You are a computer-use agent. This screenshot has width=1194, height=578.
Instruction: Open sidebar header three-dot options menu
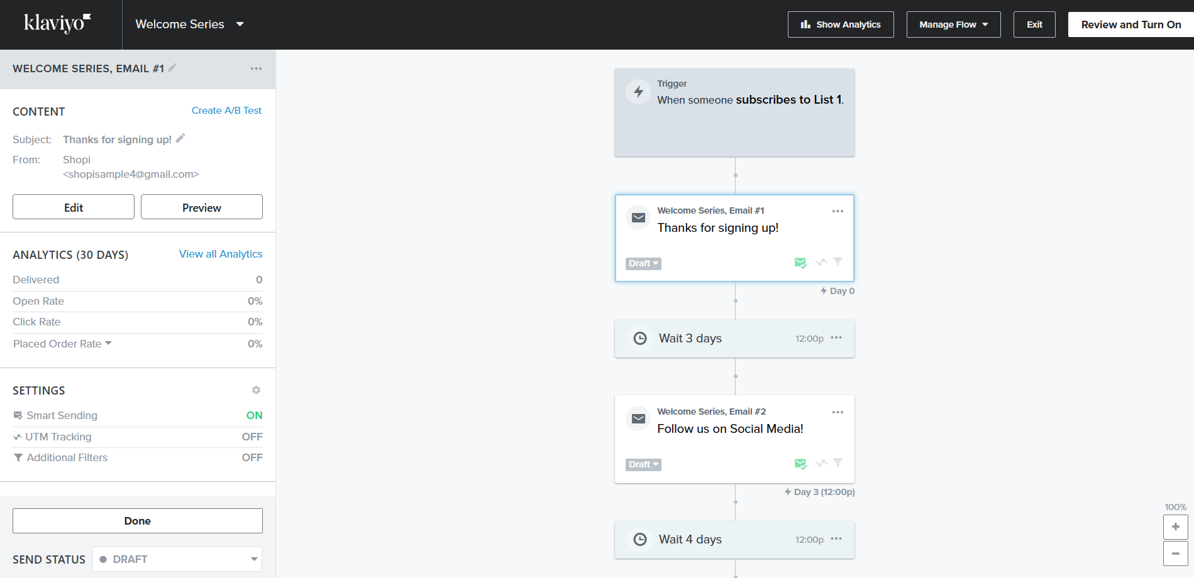[x=256, y=68]
